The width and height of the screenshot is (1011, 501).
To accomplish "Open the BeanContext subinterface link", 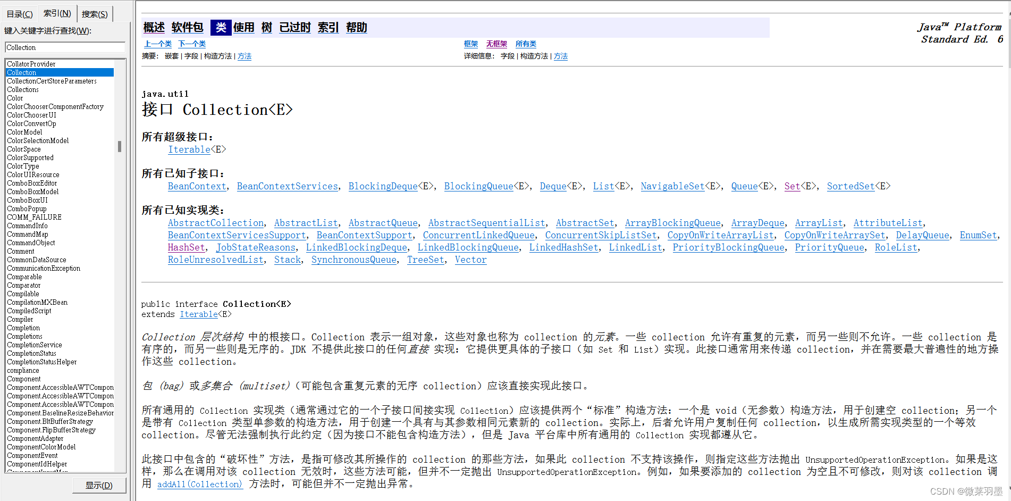I will click(x=197, y=187).
